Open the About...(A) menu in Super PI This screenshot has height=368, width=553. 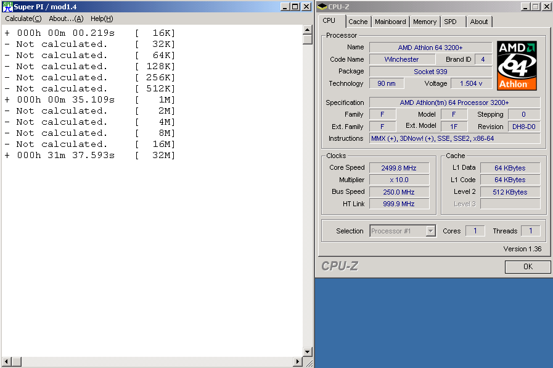tap(66, 19)
